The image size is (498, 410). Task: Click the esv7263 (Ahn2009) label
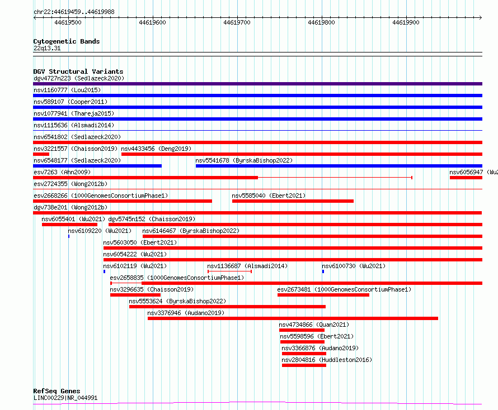click(62, 172)
